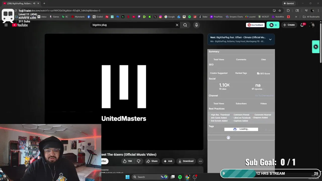Click 'Captions Added' best practice item
Screen dimensions: 322x181
tap(241, 121)
